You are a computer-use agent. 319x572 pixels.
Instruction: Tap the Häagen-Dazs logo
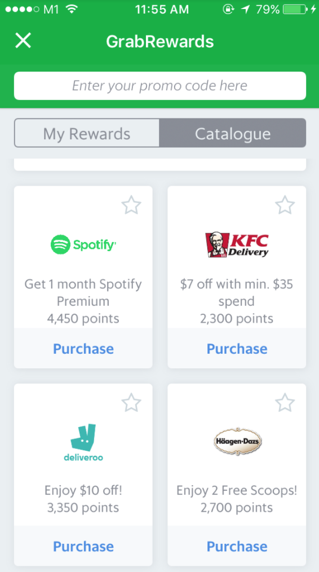coord(237,441)
